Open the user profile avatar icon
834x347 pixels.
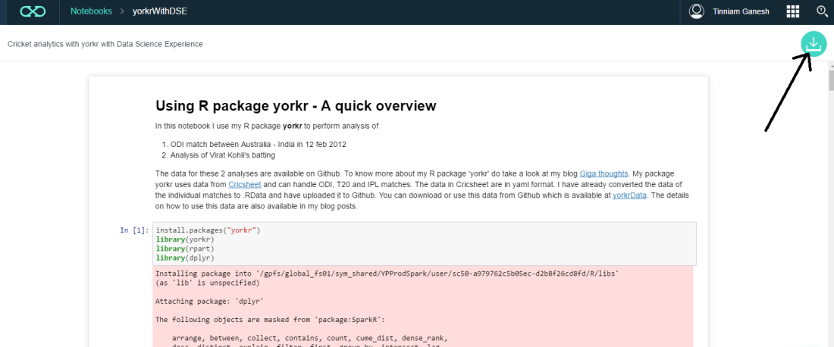(696, 11)
